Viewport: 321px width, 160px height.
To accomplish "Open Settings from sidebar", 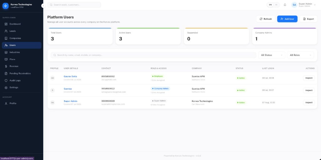I will (x=22, y=87).
